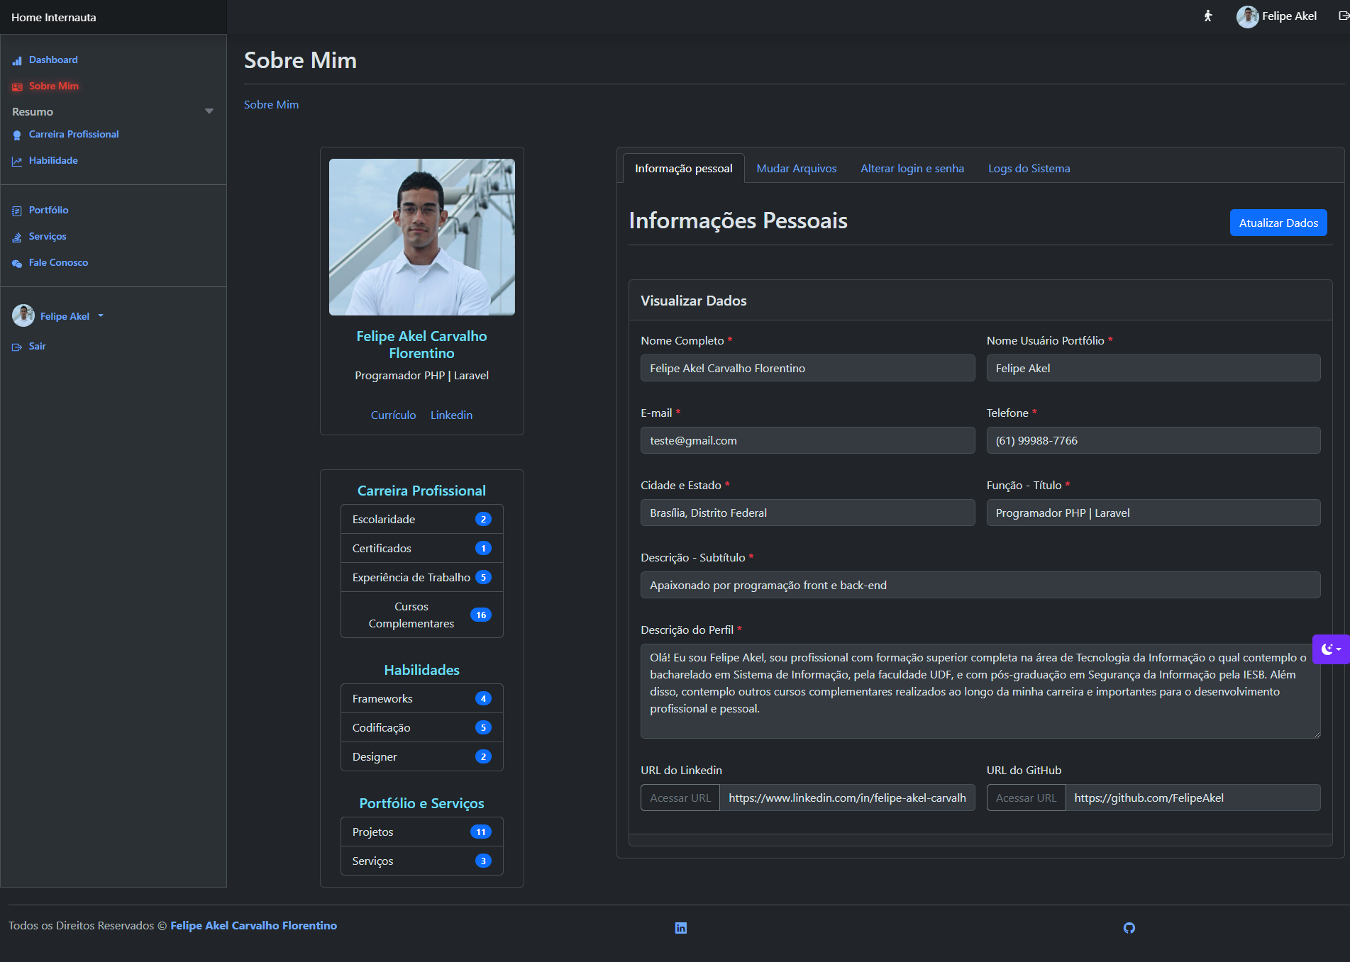The height and width of the screenshot is (962, 1350).
Task: Click Sair in the sidebar
Action: [37, 347]
